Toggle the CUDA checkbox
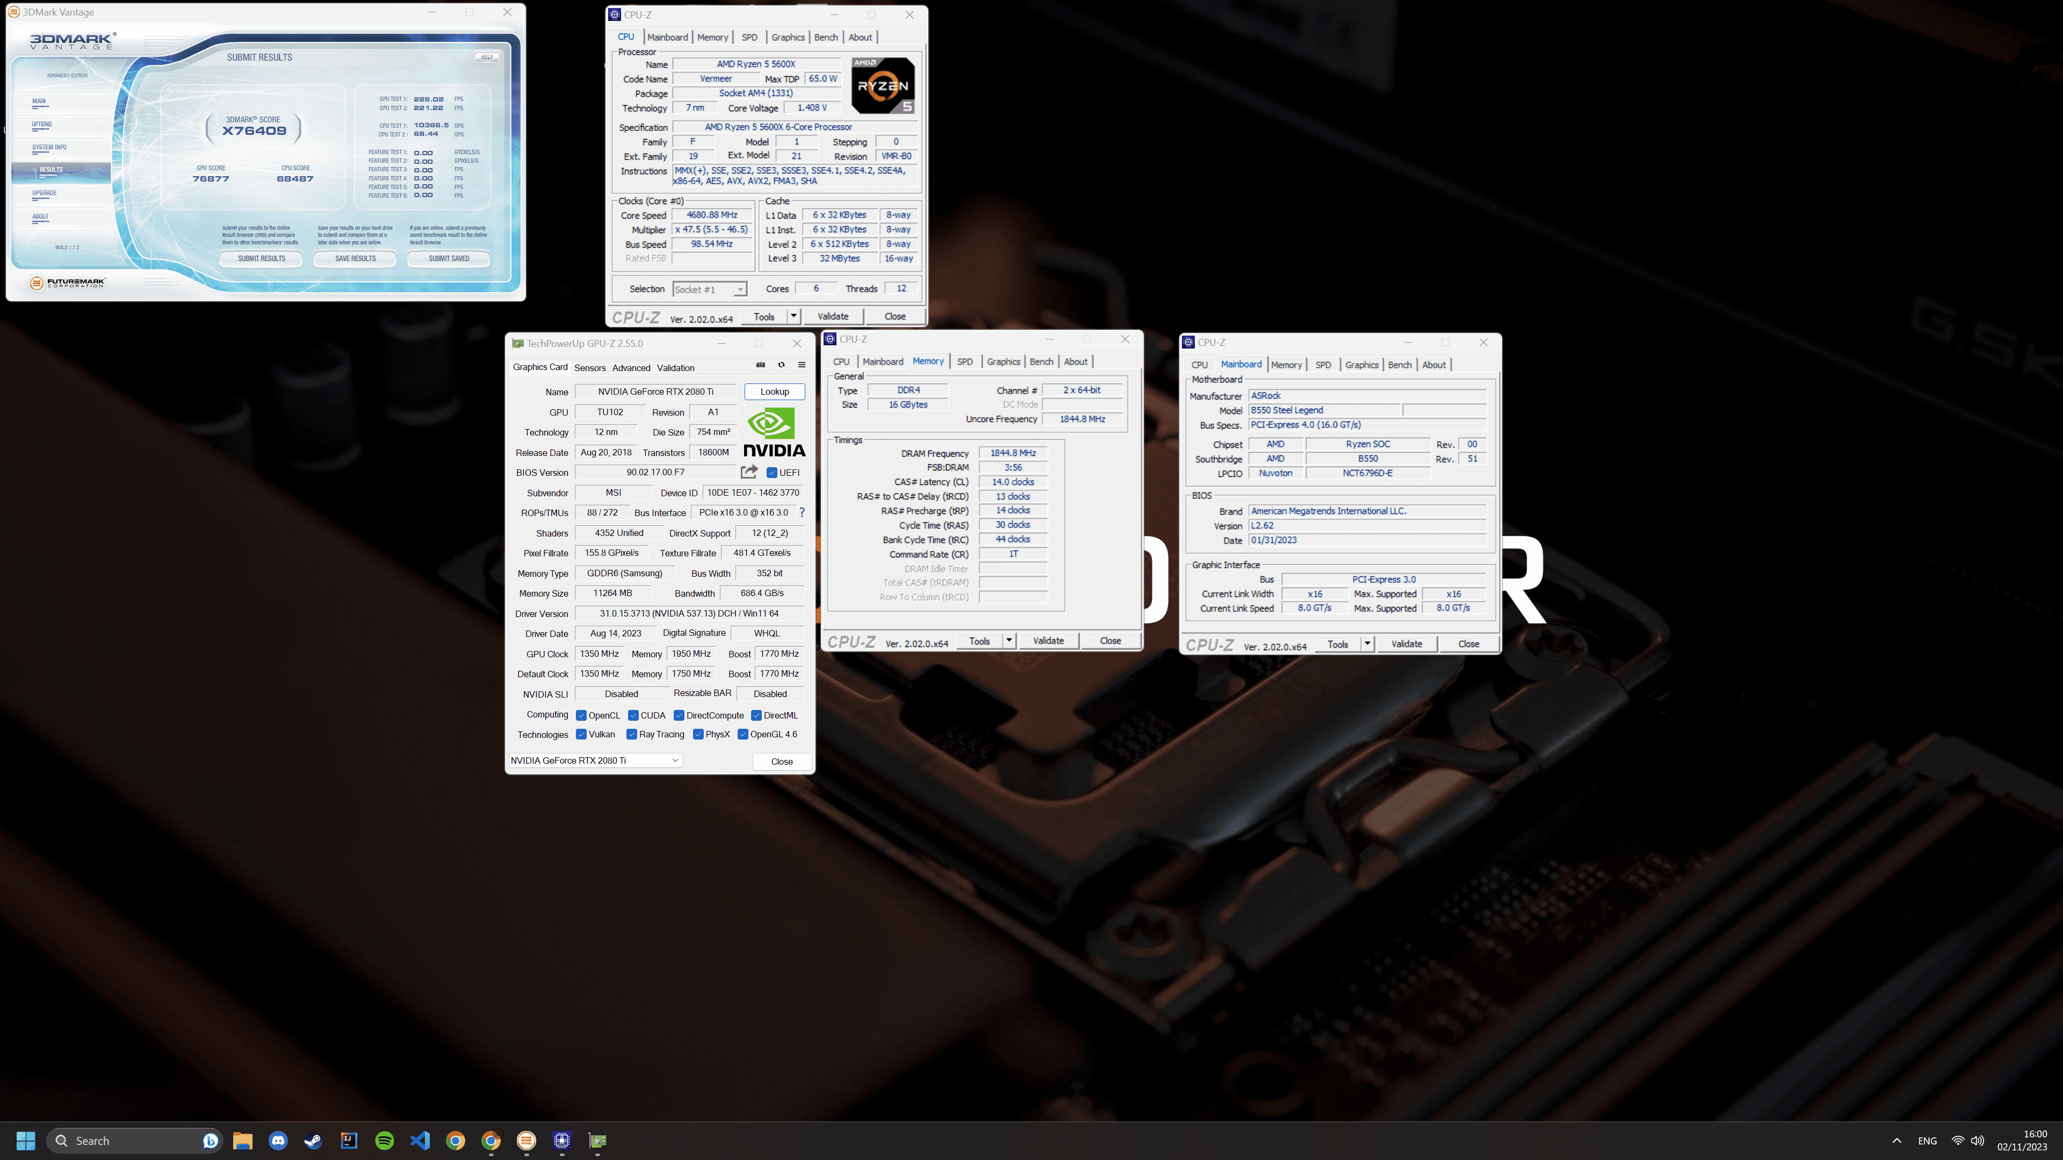Viewport: 2063px width, 1160px height. tap(633, 716)
